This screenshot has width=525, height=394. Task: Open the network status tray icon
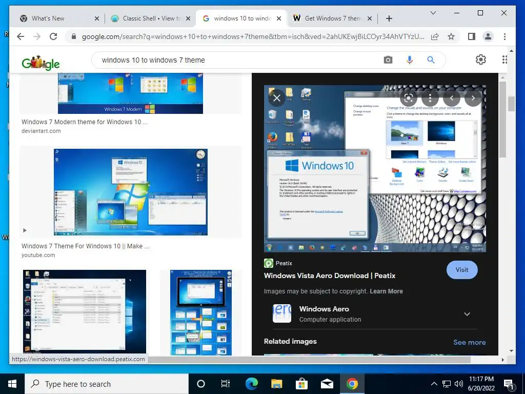447,384
